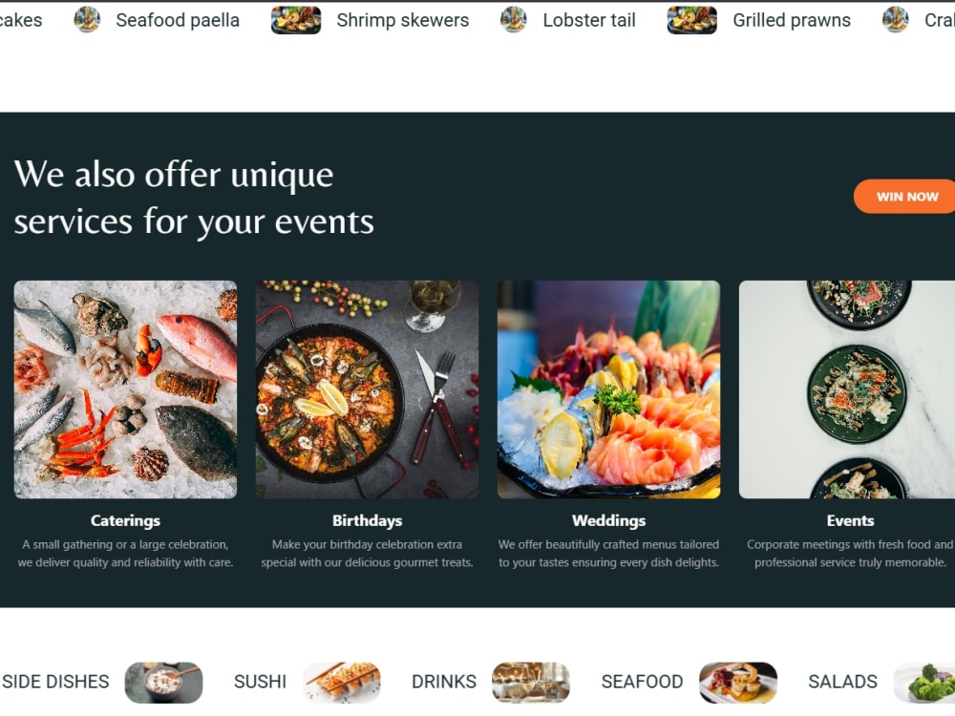
Task: Click the Grilled prawns ticker icon
Action: (x=691, y=19)
